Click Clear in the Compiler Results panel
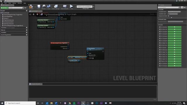The height and width of the screenshot is (105, 187). pos(155,99)
